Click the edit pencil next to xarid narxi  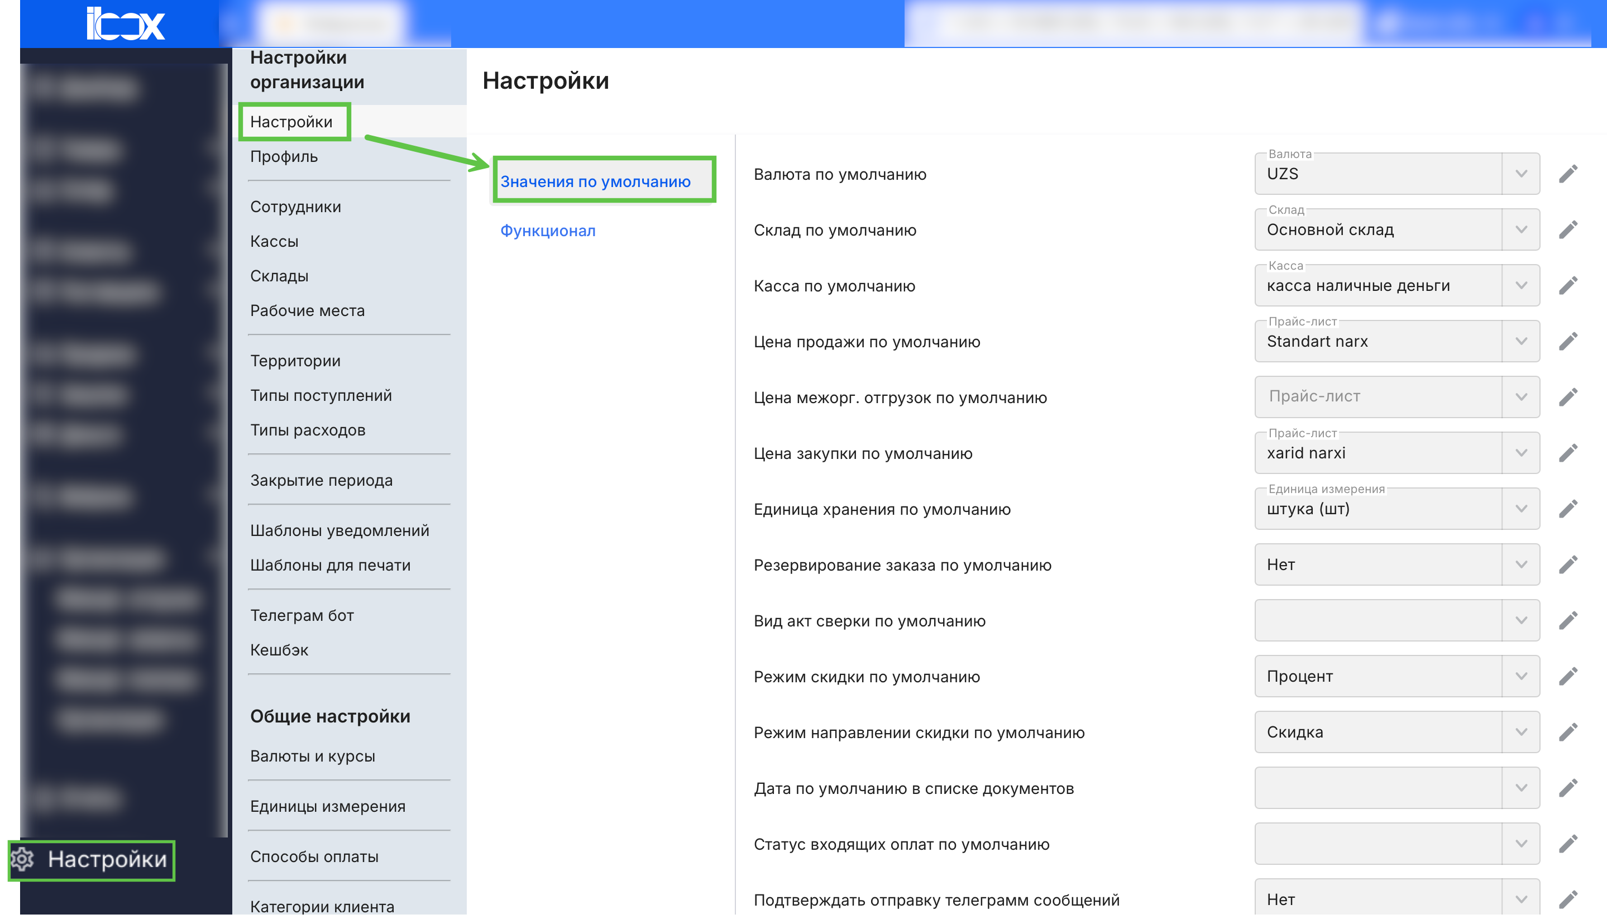point(1569,453)
